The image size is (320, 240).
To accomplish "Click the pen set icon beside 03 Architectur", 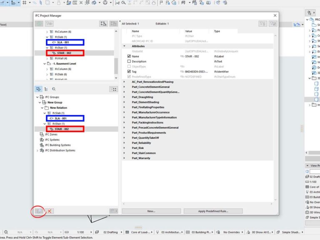I will (157, 232).
